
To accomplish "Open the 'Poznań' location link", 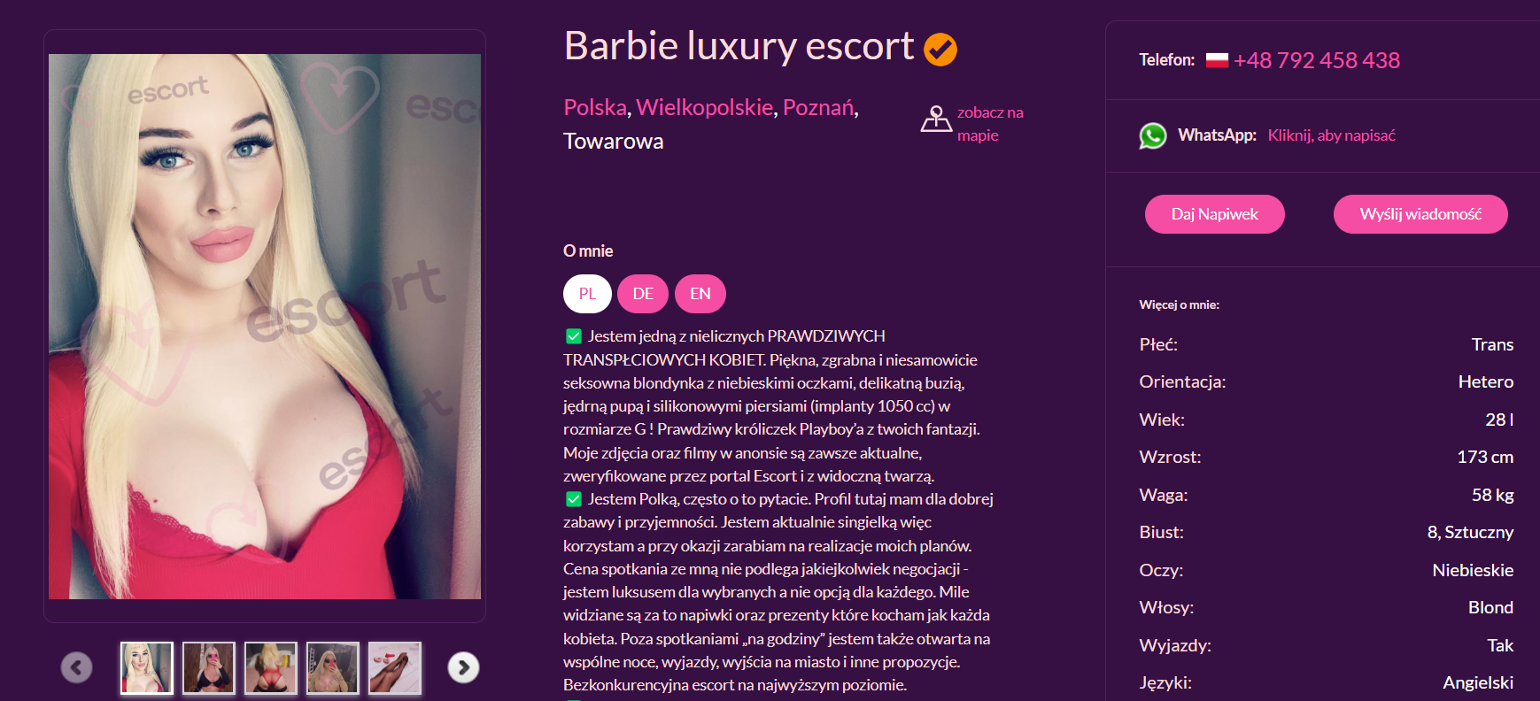I will click(818, 107).
